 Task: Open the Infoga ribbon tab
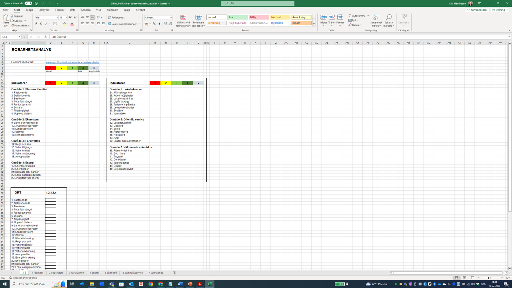(x=29, y=10)
